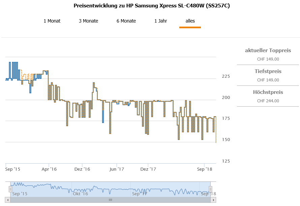This screenshot has width=300, height=206.
Task: Click the right range handle of the navigator
Action: [x=210, y=189]
